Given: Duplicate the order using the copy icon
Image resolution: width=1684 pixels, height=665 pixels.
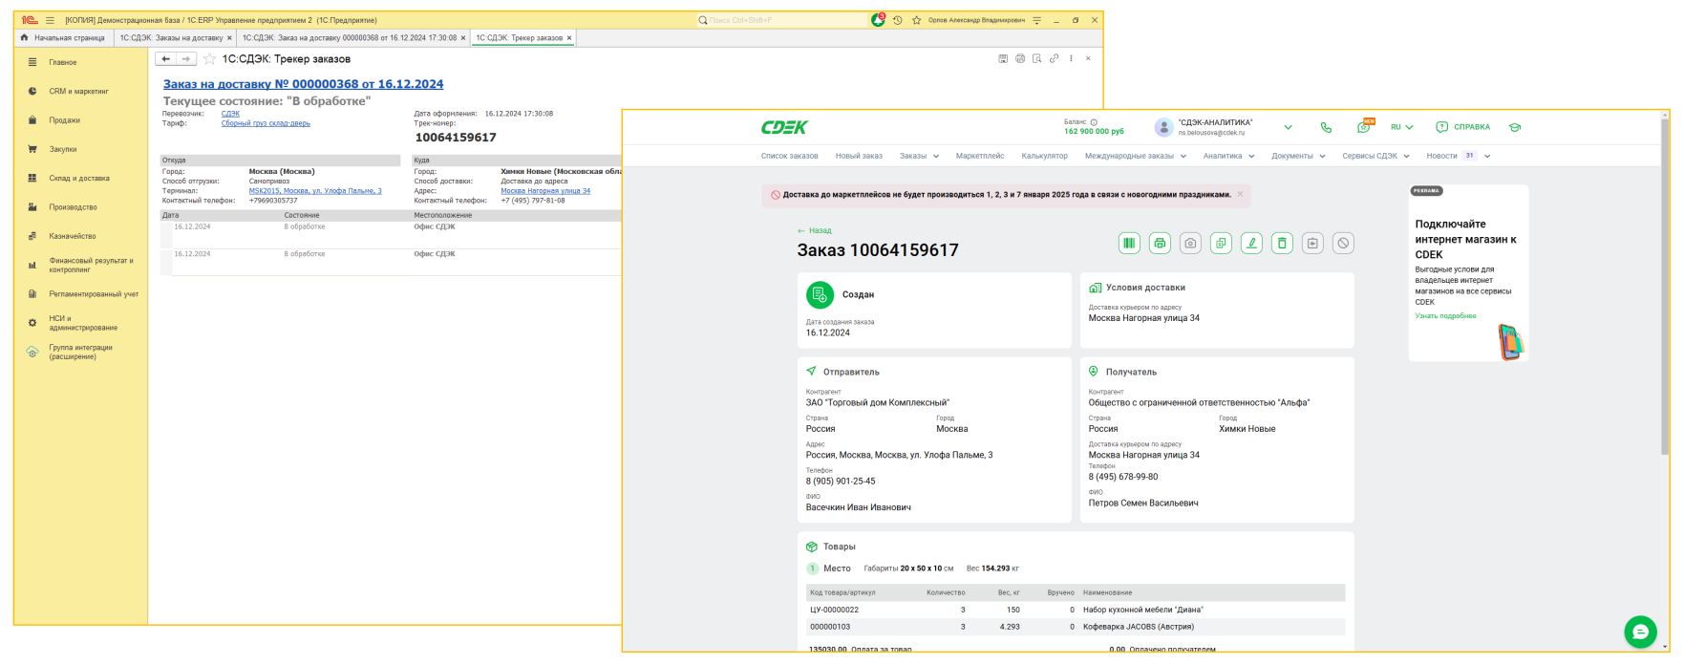Looking at the screenshot, I should point(1221,244).
